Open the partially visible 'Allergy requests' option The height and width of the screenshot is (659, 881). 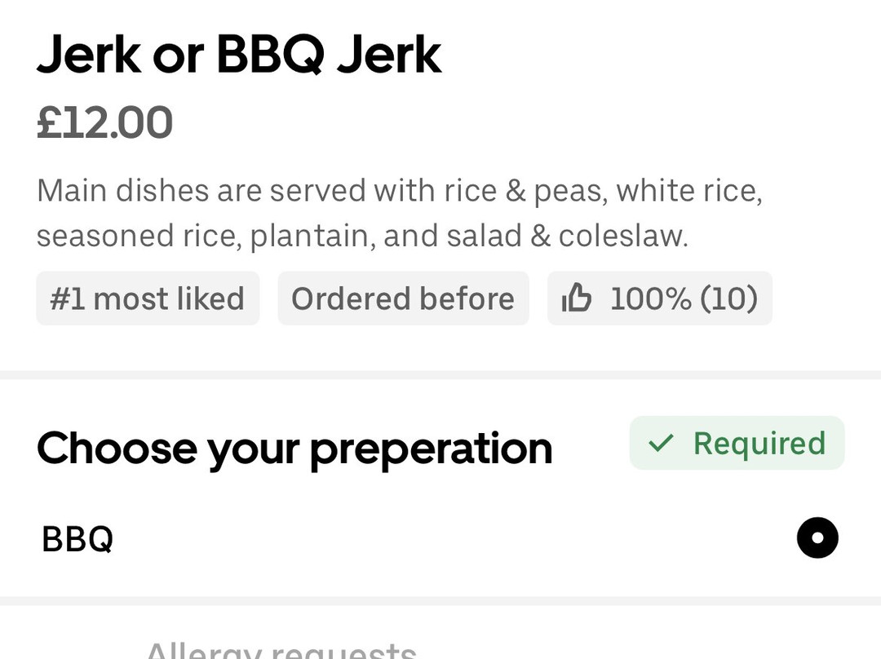pyautogui.click(x=281, y=651)
